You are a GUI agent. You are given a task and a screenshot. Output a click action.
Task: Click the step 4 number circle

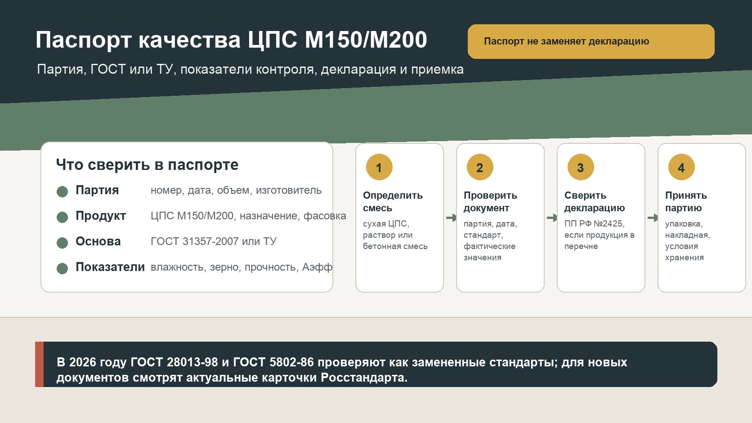tap(681, 167)
